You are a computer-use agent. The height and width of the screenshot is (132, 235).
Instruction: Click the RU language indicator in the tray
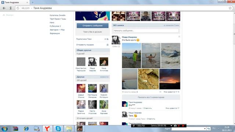coord(214,128)
